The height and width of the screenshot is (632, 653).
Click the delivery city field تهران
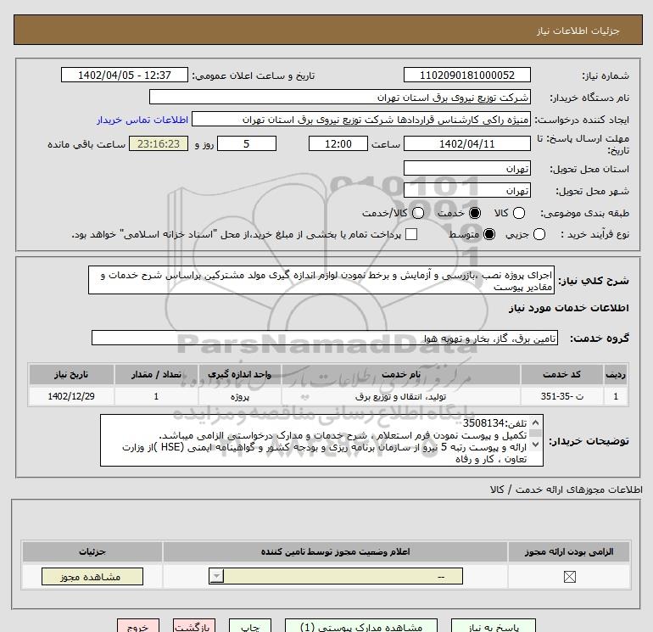coord(466,190)
